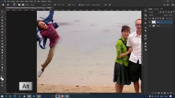Click the foreground color swatch

coord(2,78)
